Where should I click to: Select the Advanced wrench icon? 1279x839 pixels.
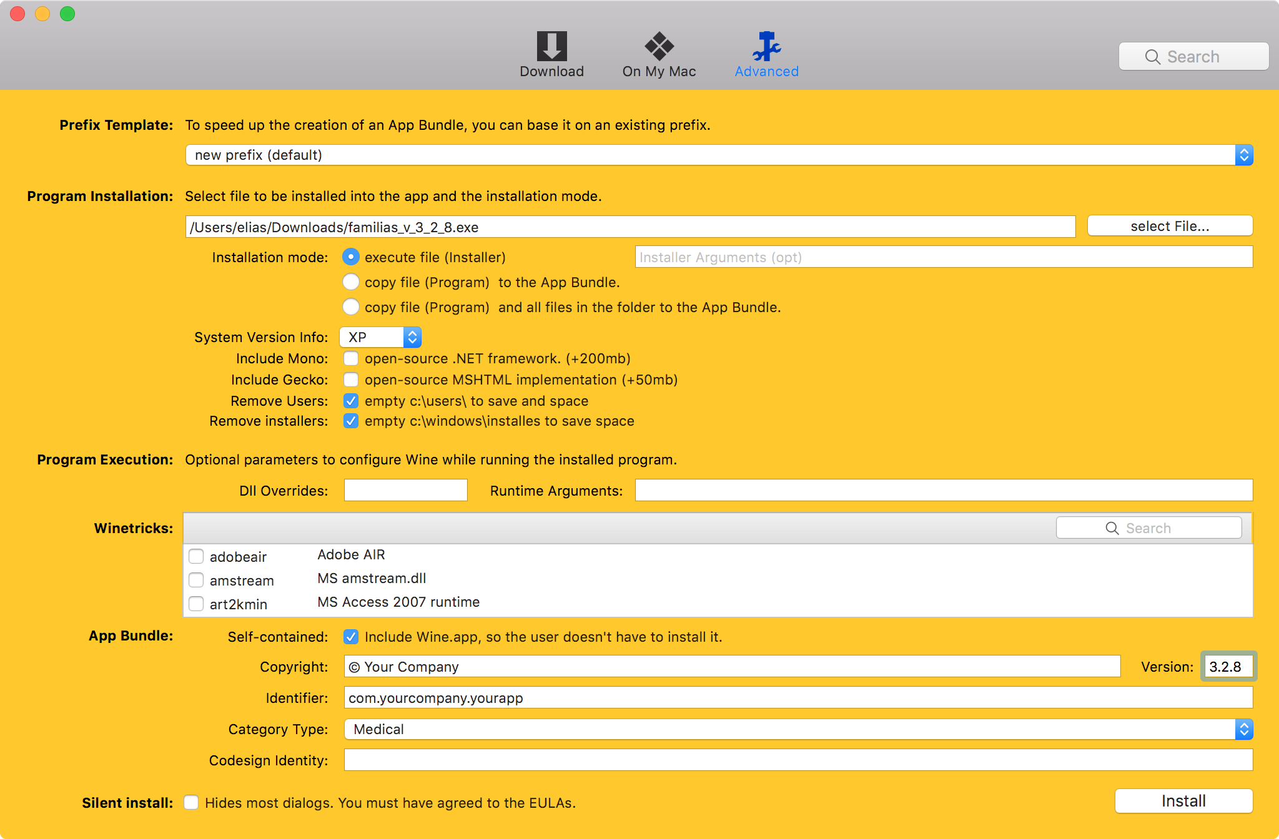coord(766,47)
